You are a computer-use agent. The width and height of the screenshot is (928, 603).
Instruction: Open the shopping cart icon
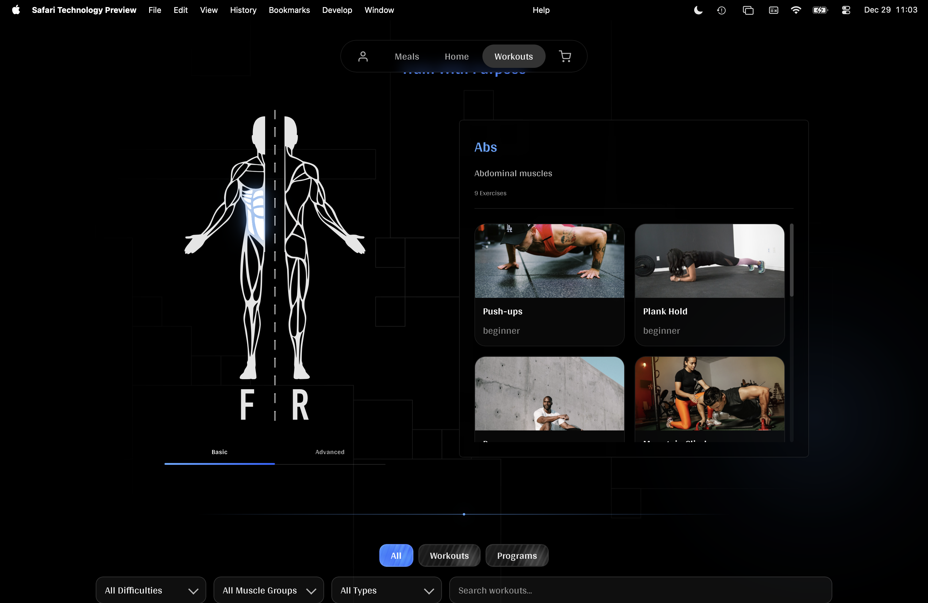[565, 56]
